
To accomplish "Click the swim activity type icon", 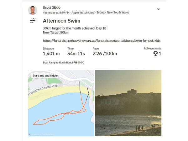I will click(x=33, y=21).
